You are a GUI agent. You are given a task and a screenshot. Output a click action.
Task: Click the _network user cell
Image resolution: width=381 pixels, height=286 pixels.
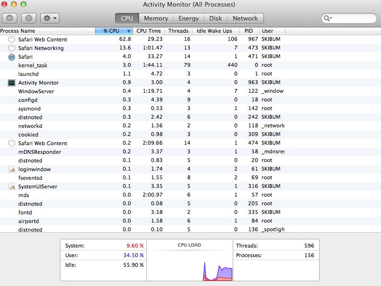tap(273, 125)
